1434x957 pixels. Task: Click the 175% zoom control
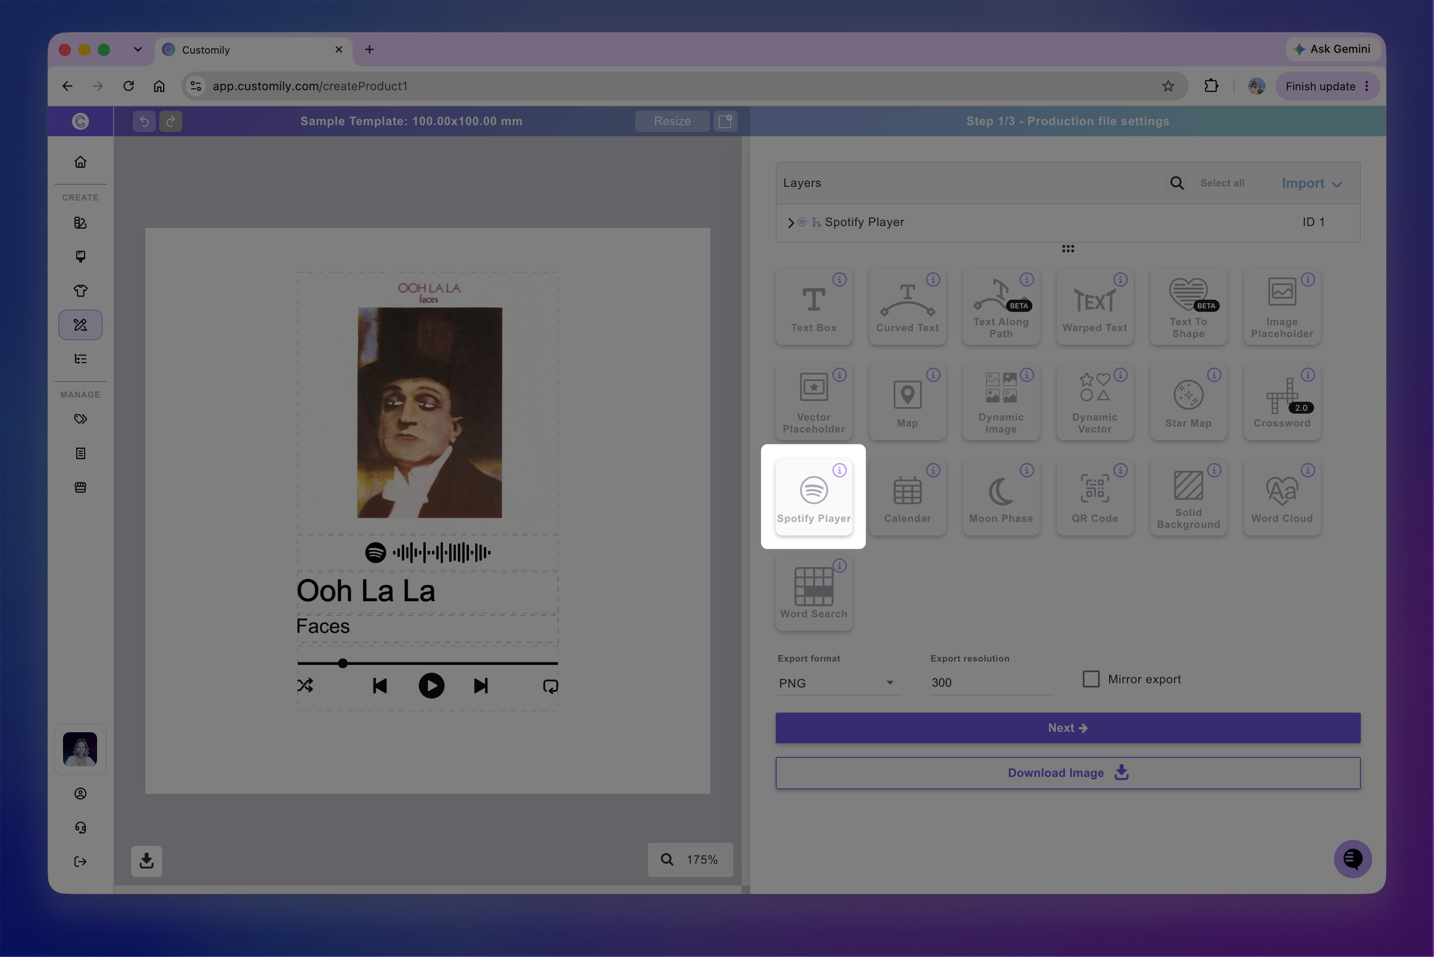(690, 860)
